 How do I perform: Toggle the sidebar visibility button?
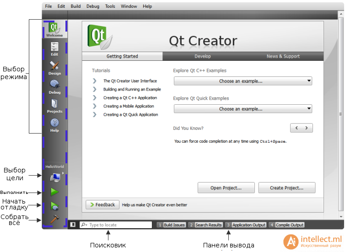[x=73, y=225]
